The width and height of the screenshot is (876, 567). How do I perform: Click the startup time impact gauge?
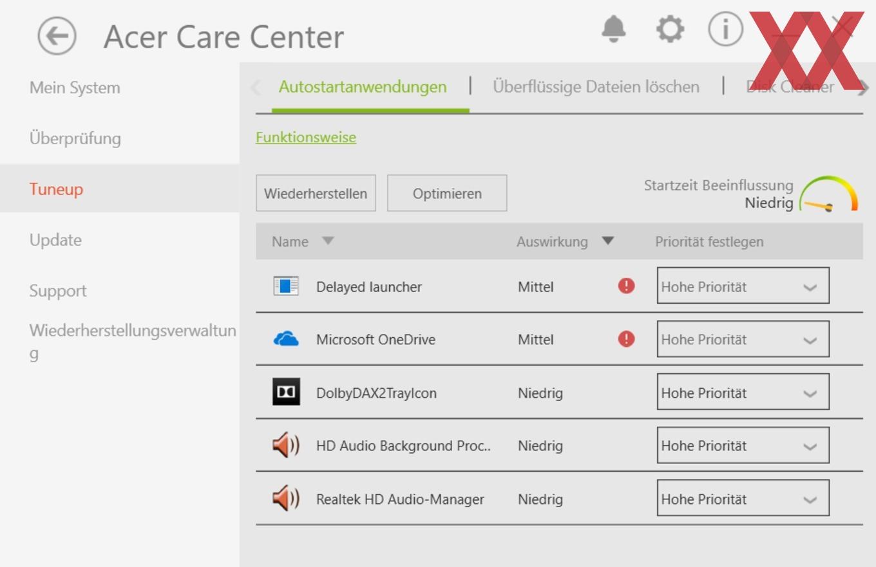pyautogui.click(x=829, y=194)
